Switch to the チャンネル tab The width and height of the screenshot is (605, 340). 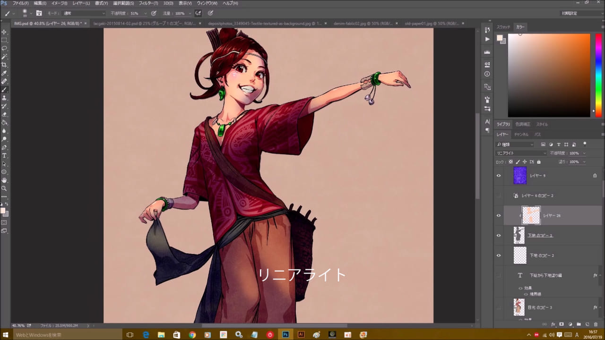tap(521, 135)
